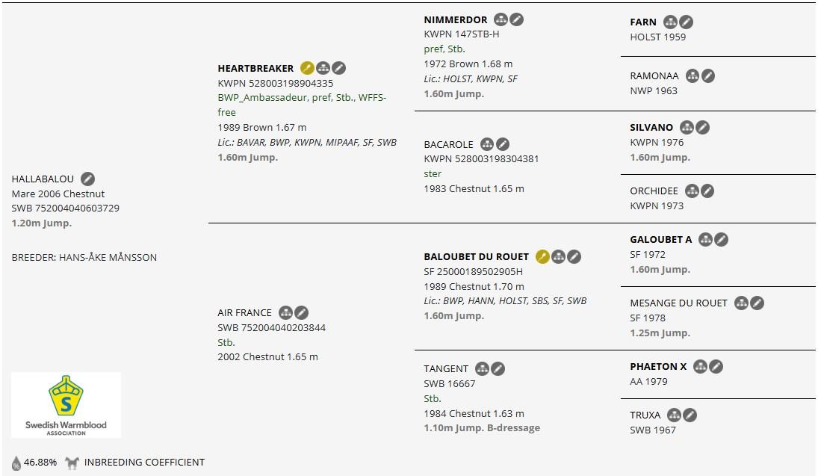Open the pedigree tree icon beside HEARTBREAKER
Viewport: 818px width, 476px height.
[323, 68]
